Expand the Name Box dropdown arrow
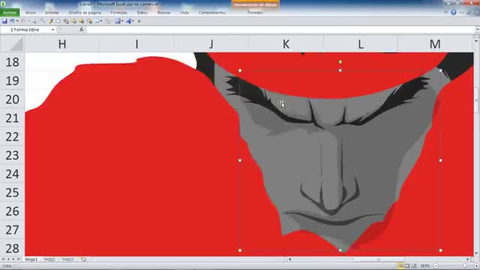The image size is (480, 270). [52, 30]
